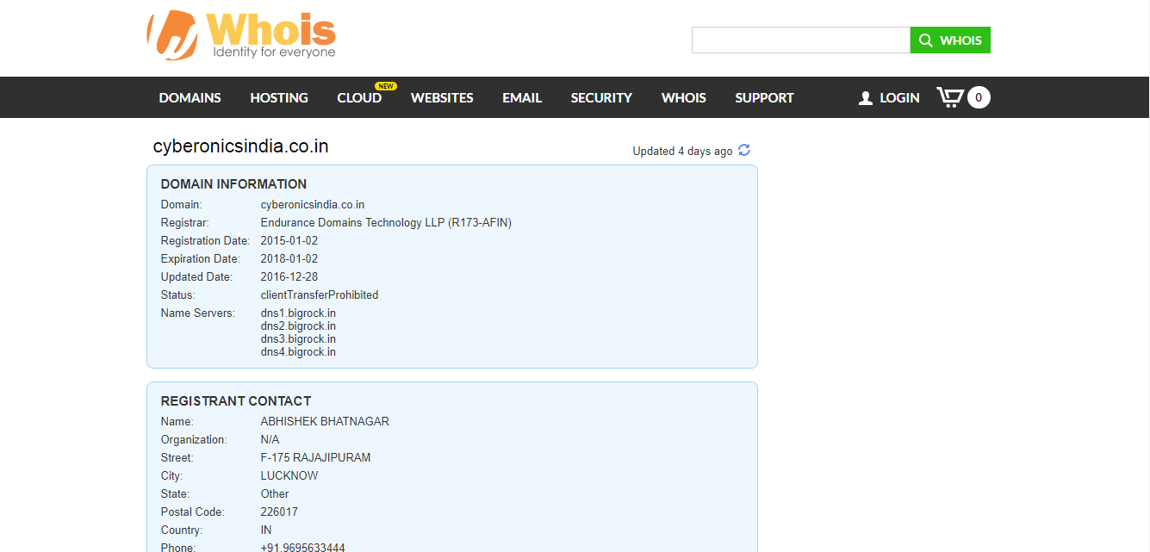This screenshot has height=552, width=1150.
Task: Click name server dns3.bigrock.in
Action: pos(298,338)
